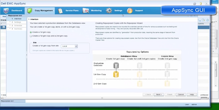Open the Settings gear icon
The width and height of the screenshot is (219, 110).
click(109, 11)
